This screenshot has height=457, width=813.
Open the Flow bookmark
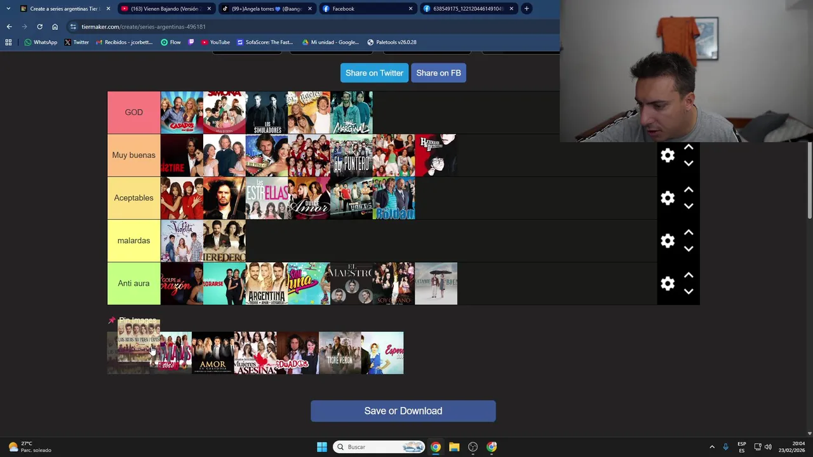[x=171, y=43]
